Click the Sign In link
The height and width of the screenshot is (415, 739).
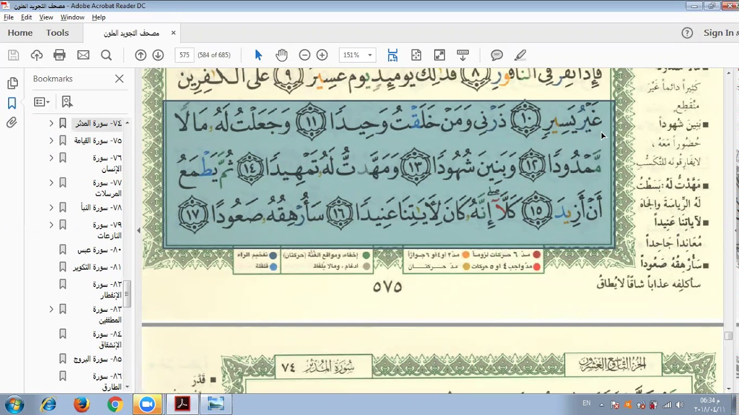[721, 33]
